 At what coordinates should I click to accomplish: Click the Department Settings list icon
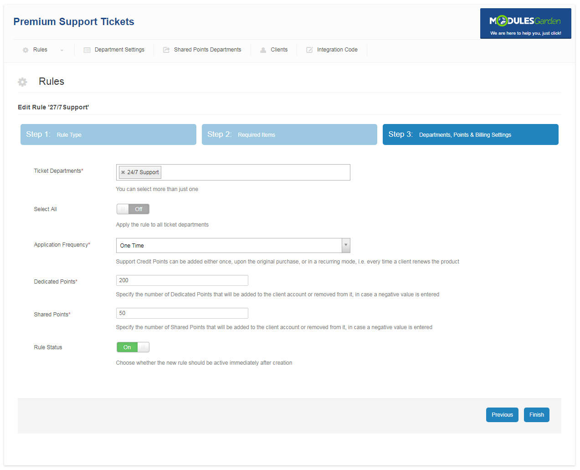(x=87, y=50)
